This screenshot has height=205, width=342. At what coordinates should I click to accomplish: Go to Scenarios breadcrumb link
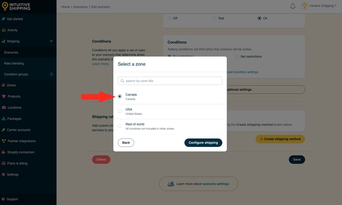[81, 7]
